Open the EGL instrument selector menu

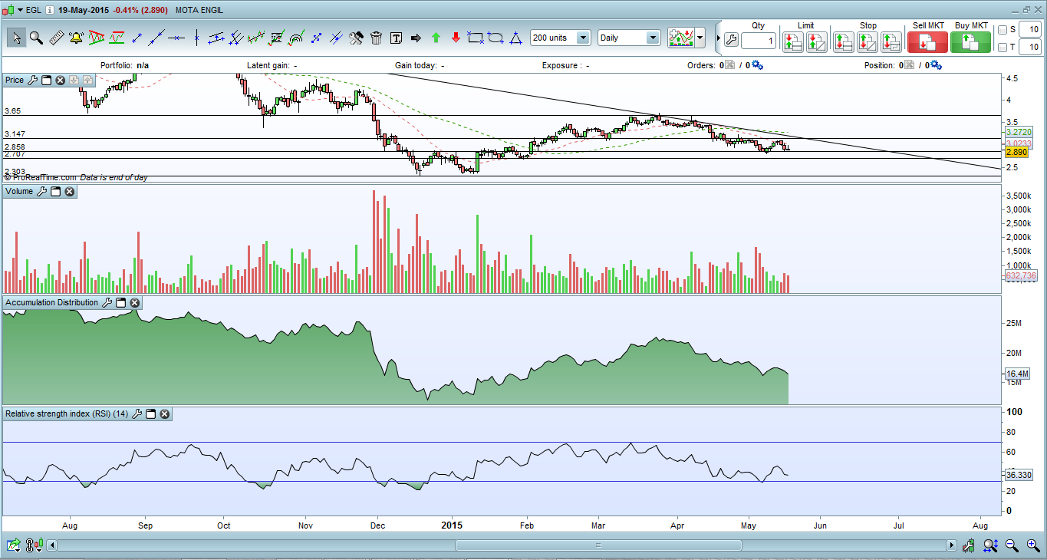[x=21, y=11]
